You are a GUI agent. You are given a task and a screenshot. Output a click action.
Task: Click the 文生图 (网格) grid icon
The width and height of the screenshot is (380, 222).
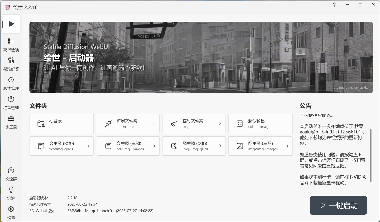coord(41,146)
